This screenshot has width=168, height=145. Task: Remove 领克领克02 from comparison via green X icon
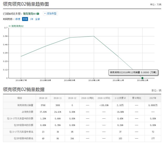tap(38, 14)
